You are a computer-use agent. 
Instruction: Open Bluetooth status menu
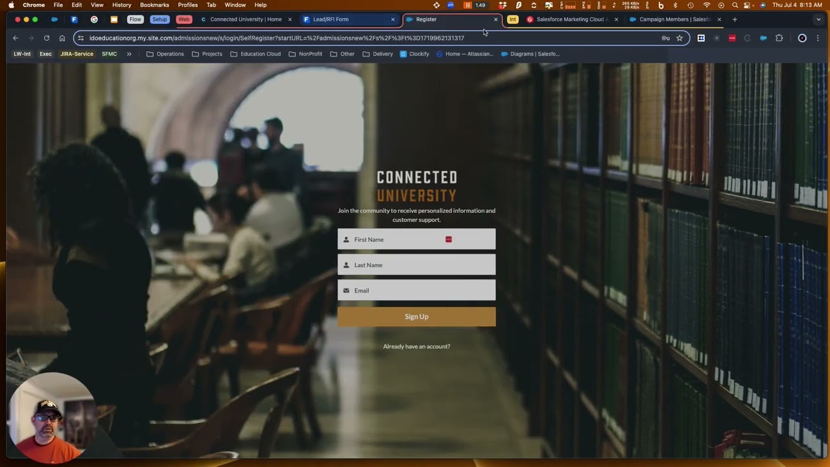click(675, 5)
